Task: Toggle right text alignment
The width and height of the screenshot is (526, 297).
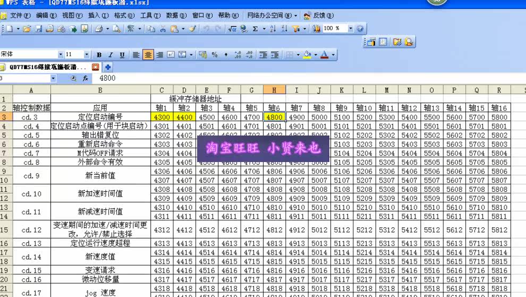Action: pos(160,55)
